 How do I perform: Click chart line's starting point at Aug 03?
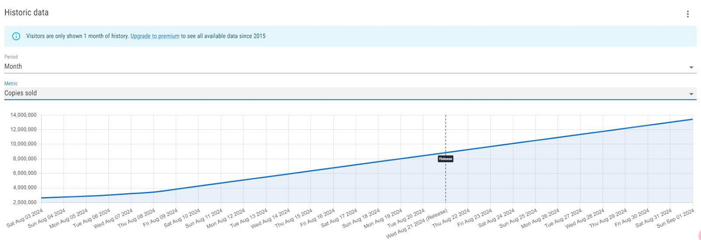click(x=42, y=198)
